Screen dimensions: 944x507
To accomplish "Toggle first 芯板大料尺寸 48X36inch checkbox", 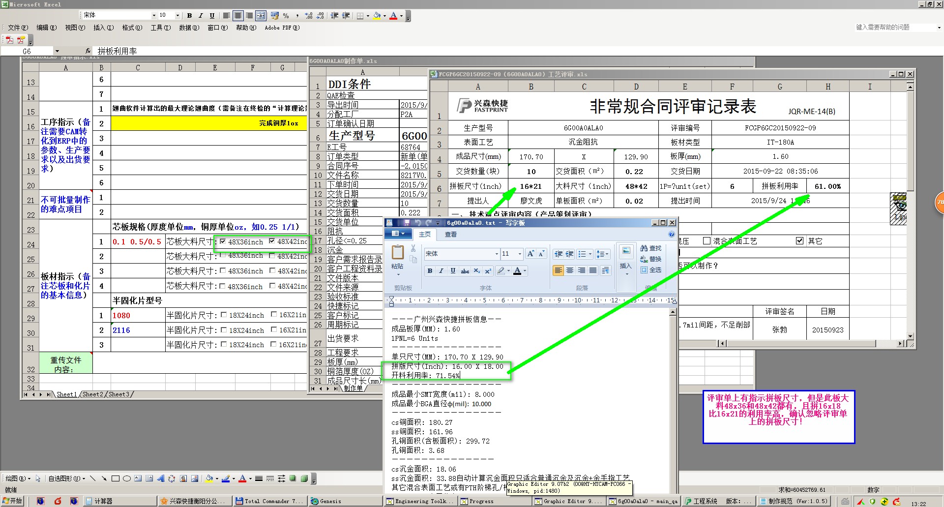I will click(x=223, y=241).
